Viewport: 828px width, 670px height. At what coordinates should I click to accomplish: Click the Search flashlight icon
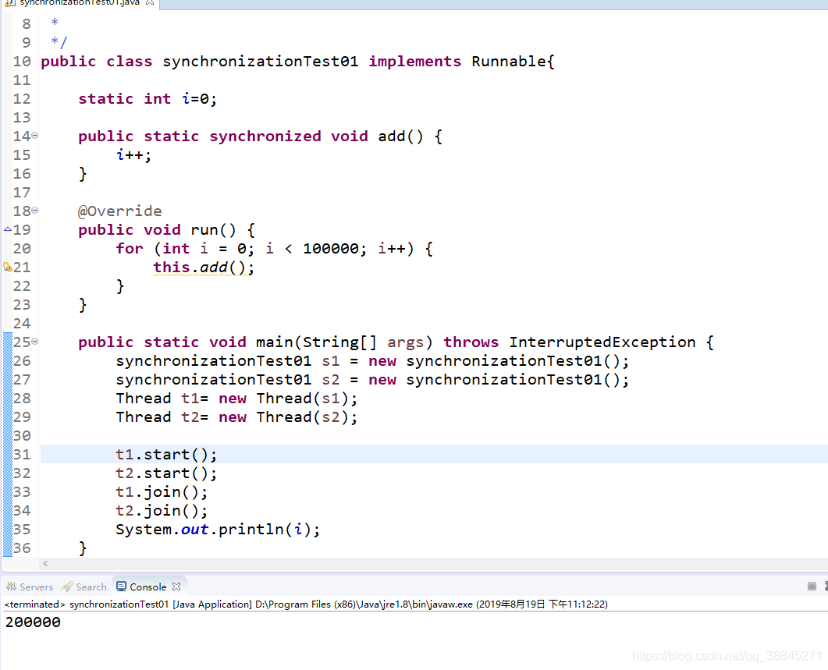coord(66,587)
